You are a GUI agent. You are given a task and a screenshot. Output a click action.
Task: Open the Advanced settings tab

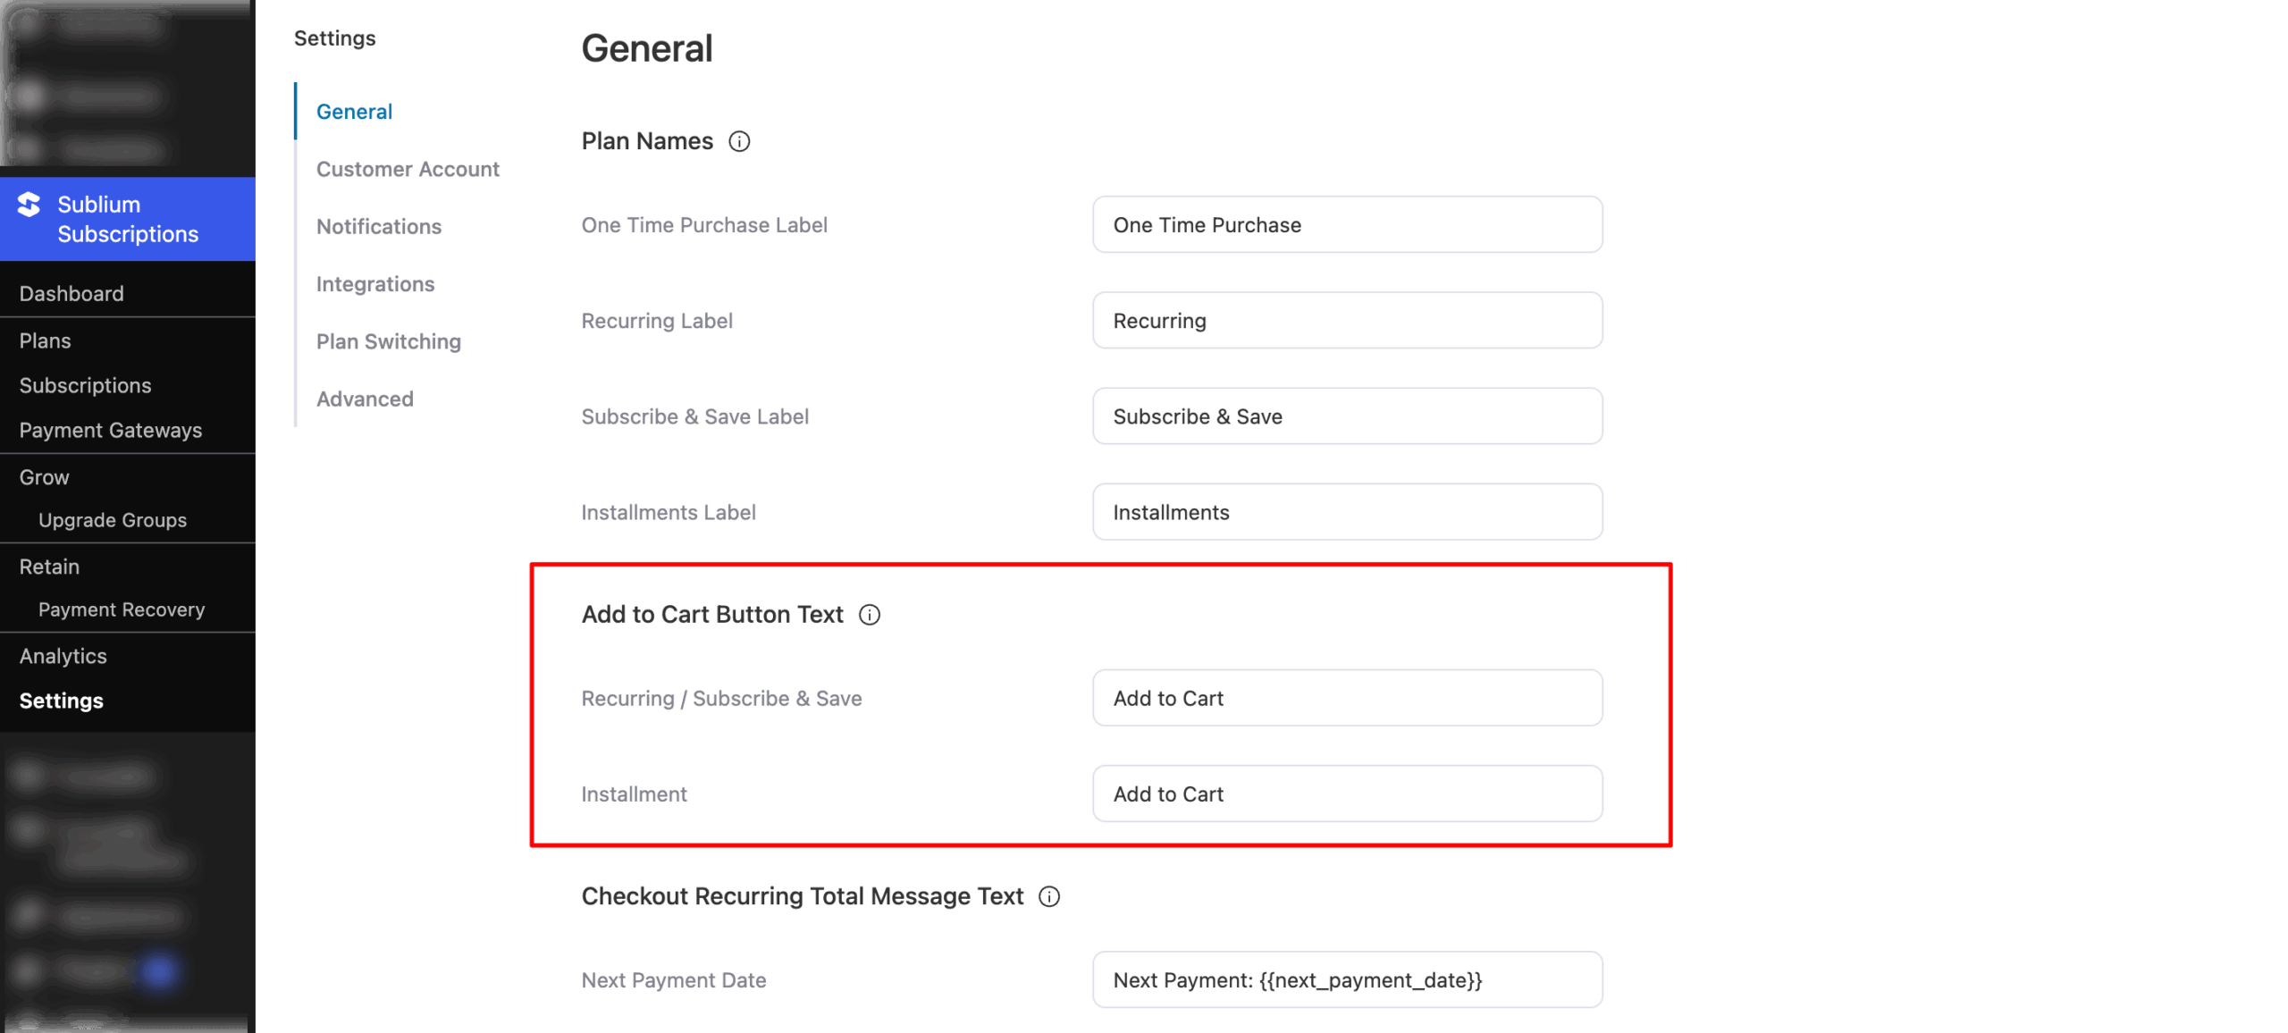tap(364, 399)
